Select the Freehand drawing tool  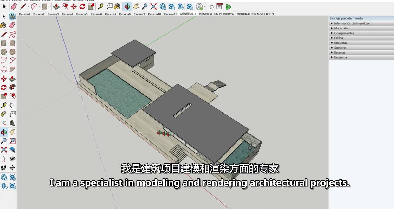tap(12, 34)
